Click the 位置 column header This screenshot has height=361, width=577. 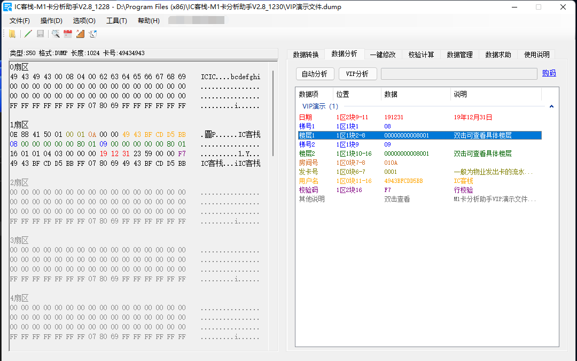(x=357, y=94)
